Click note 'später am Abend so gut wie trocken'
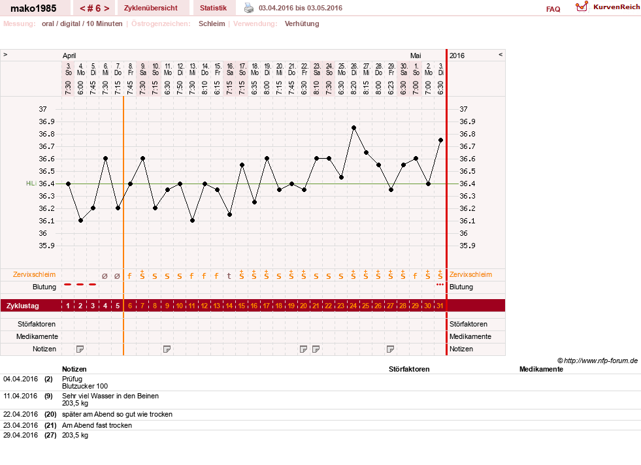The width and height of the screenshot is (641, 465). click(118, 414)
